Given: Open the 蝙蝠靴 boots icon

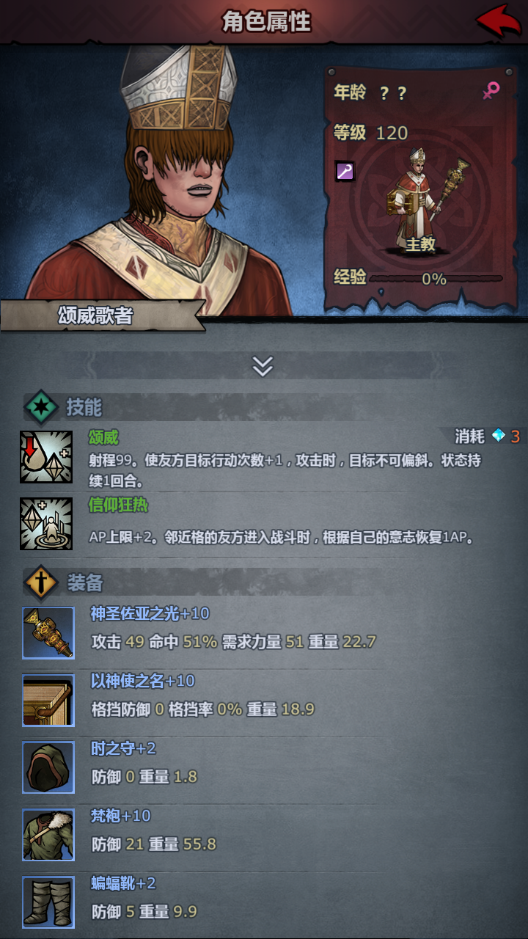Looking at the screenshot, I should pos(48,902).
